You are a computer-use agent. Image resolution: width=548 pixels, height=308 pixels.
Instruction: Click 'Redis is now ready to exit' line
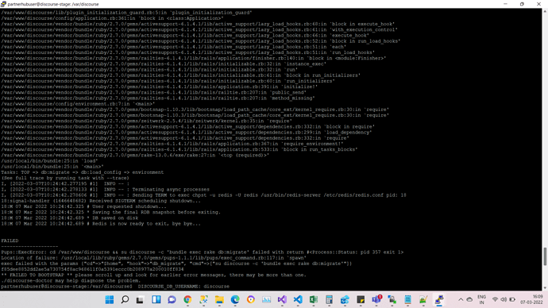[101, 224]
